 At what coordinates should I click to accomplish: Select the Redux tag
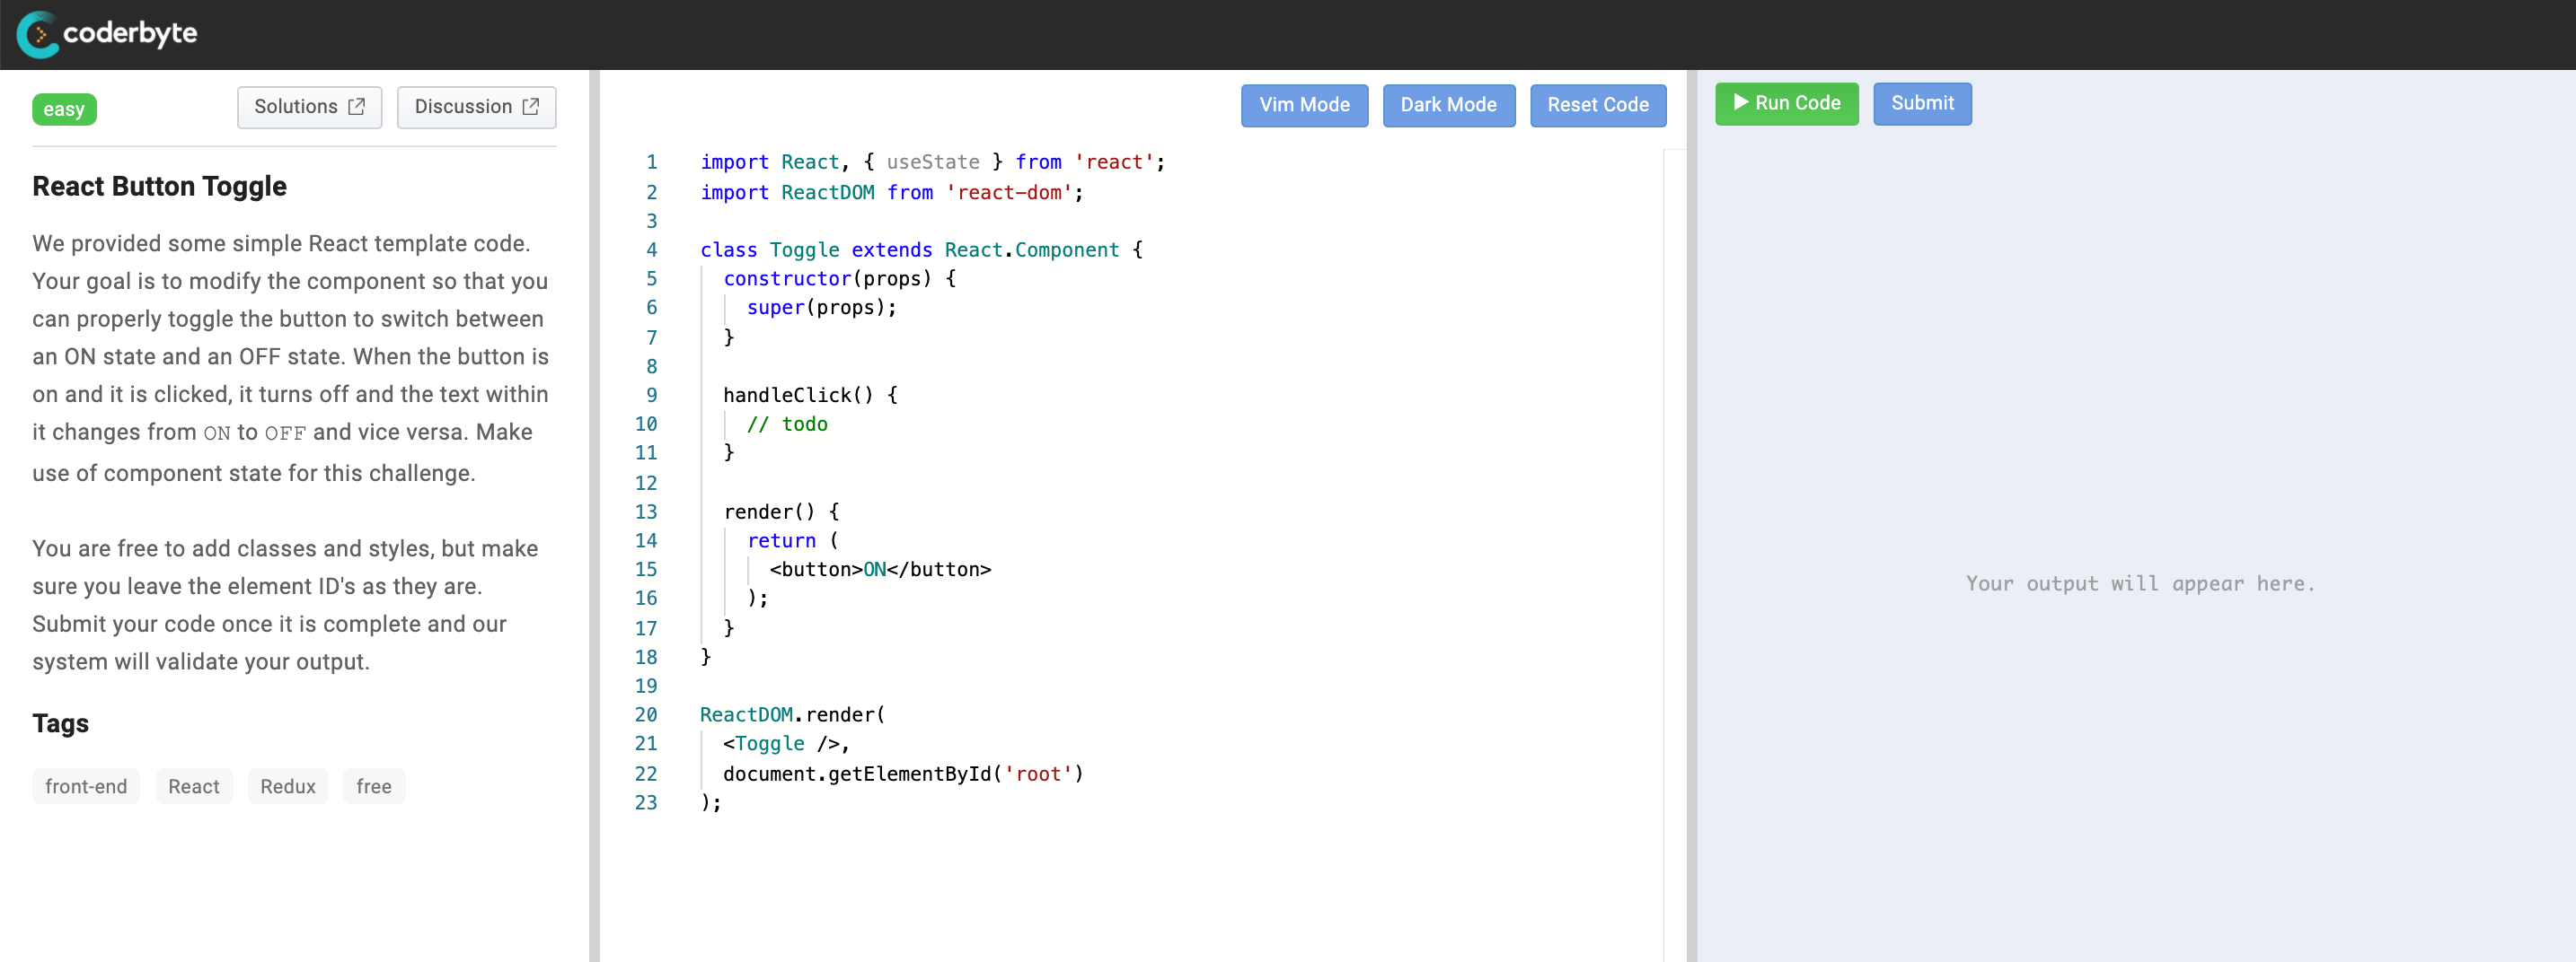(x=288, y=786)
